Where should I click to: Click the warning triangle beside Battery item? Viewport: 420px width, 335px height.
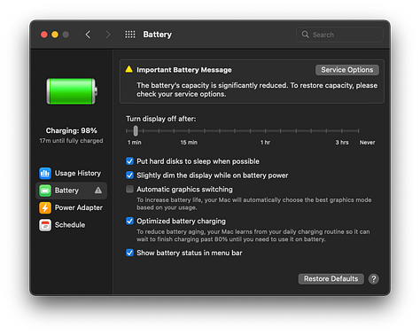[x=98, y=191]
